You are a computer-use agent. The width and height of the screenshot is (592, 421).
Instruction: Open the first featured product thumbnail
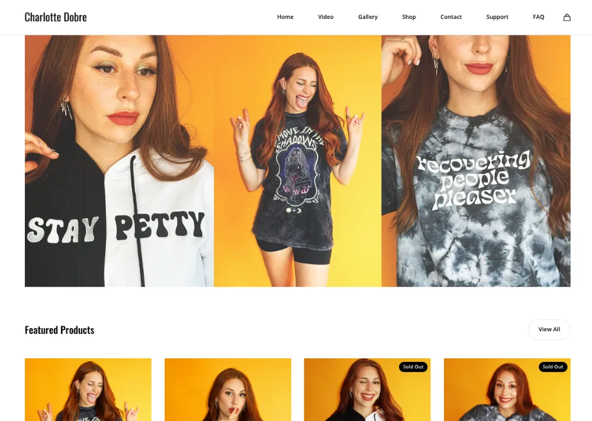click(x=88, y=390)
